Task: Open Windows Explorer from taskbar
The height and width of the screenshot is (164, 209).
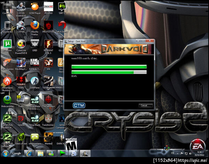Action: tap(40, 153)
